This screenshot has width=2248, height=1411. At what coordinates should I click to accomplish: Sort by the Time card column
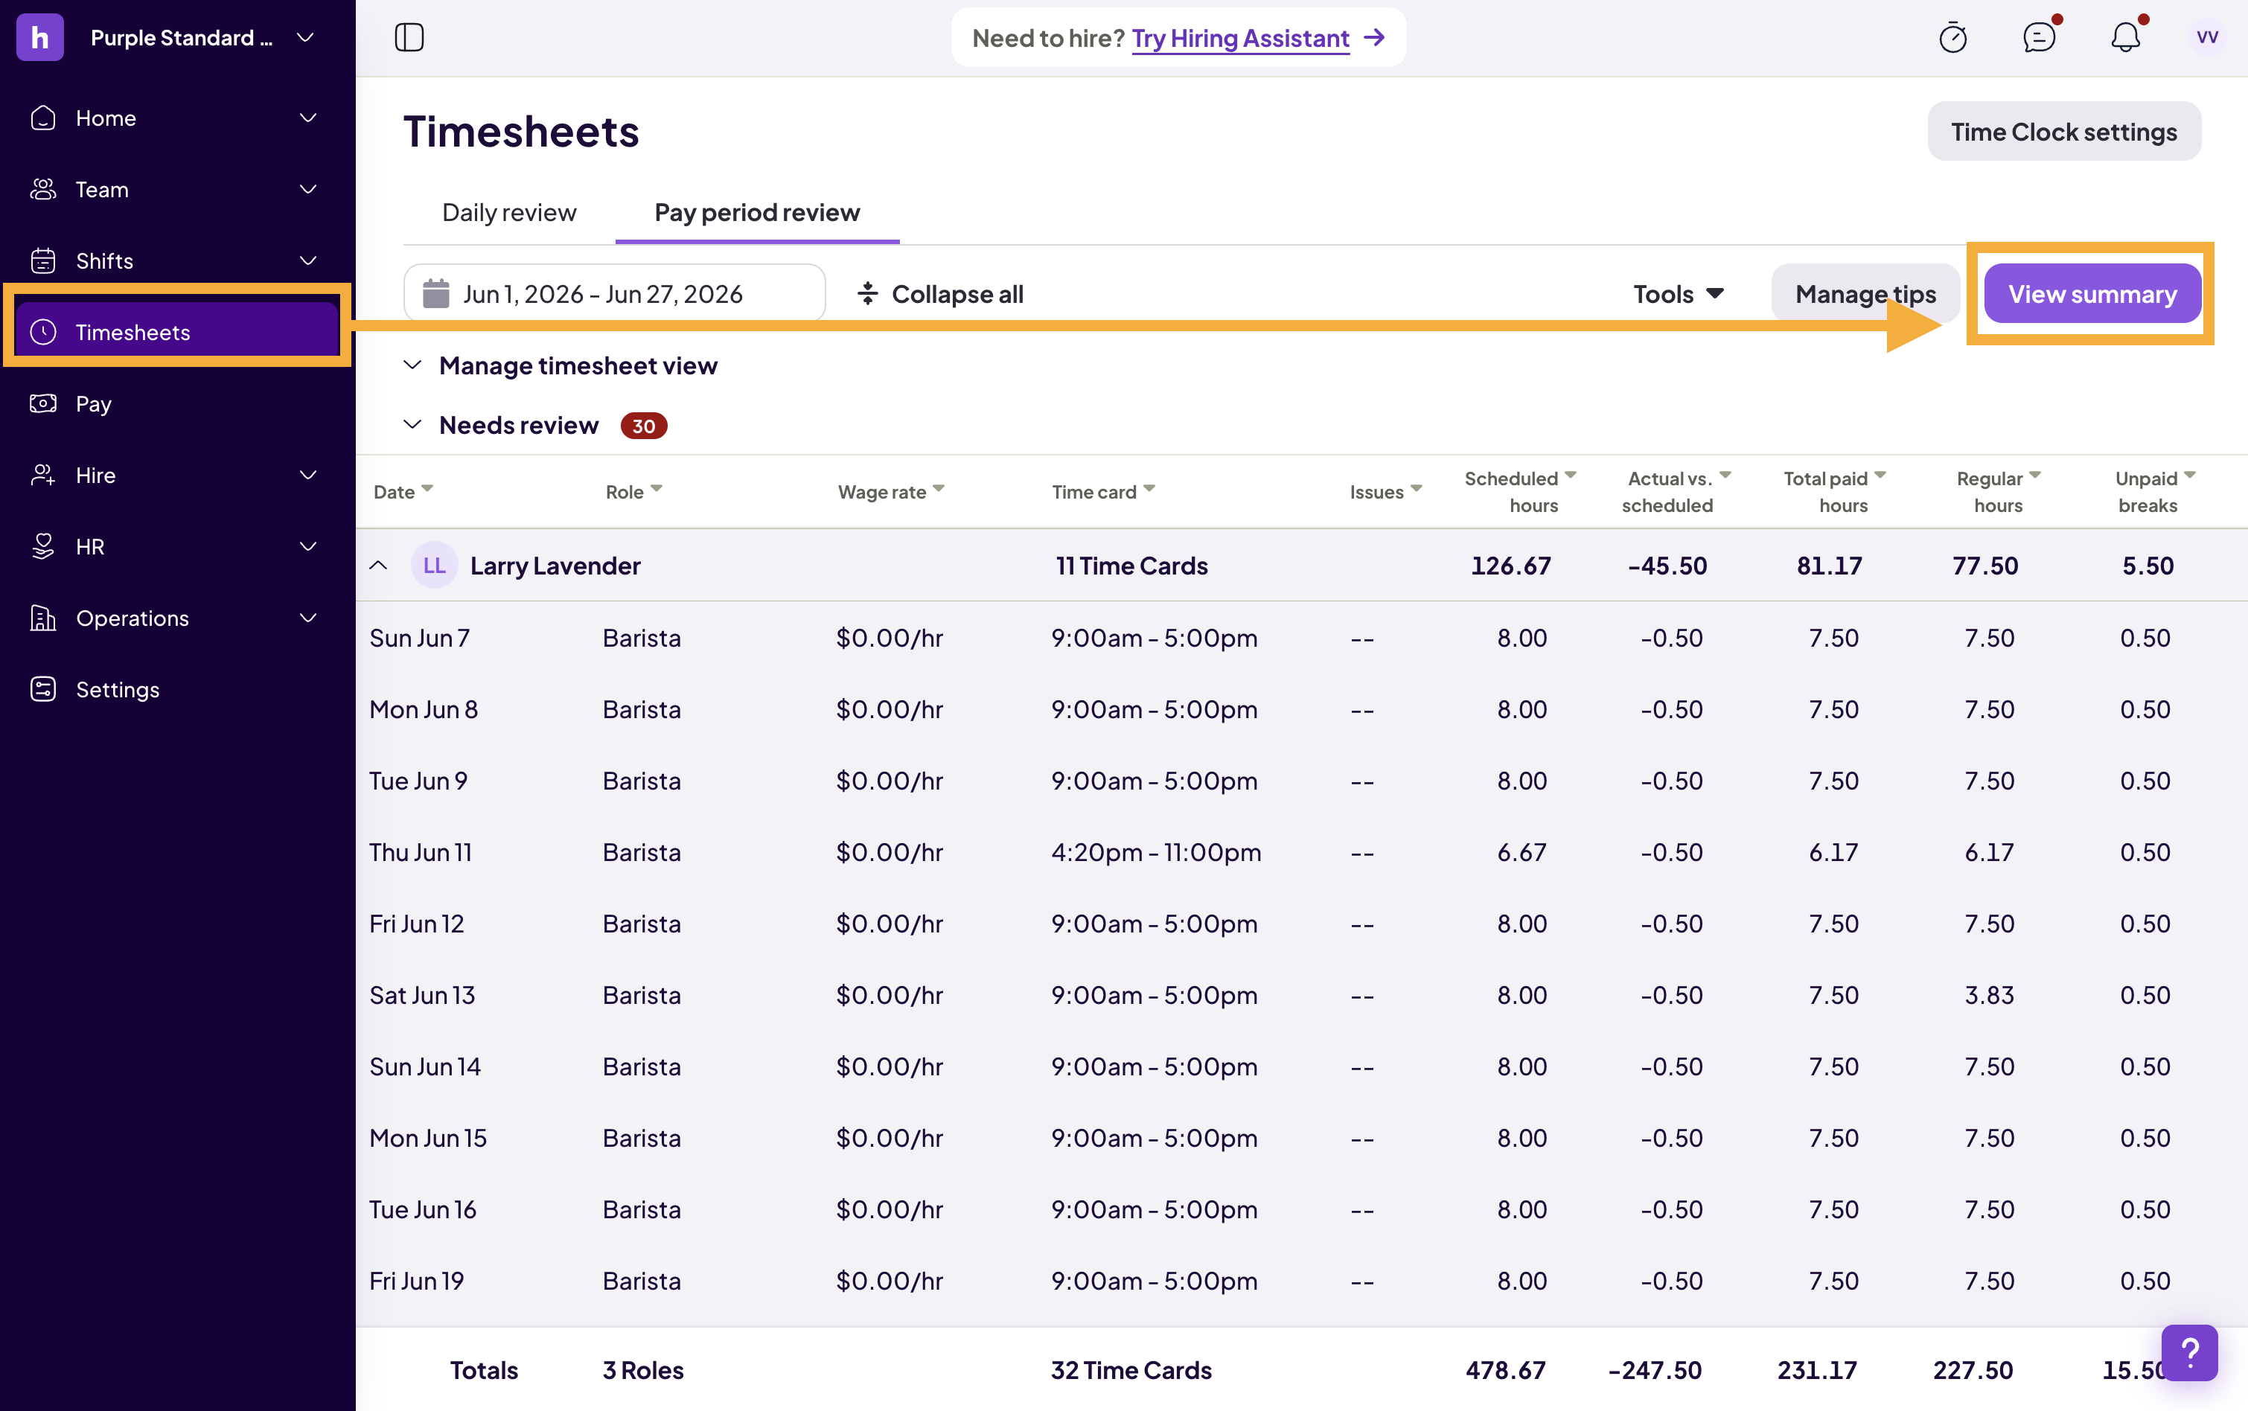point(1103,492)
